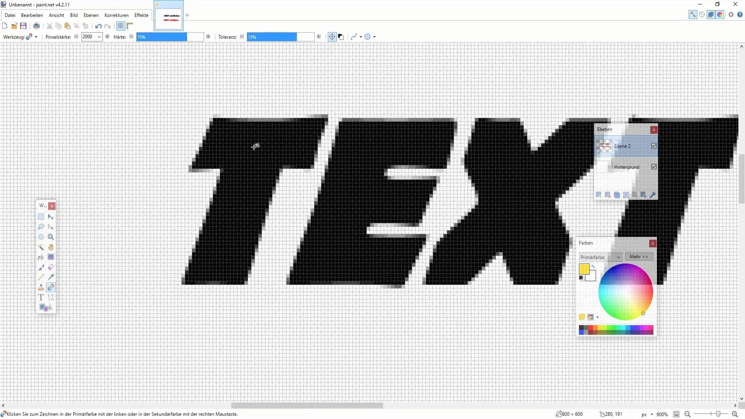Open the palette menu dropdown arrow
The height and width of the screenshot is (419, 745).
click(598, 317)
